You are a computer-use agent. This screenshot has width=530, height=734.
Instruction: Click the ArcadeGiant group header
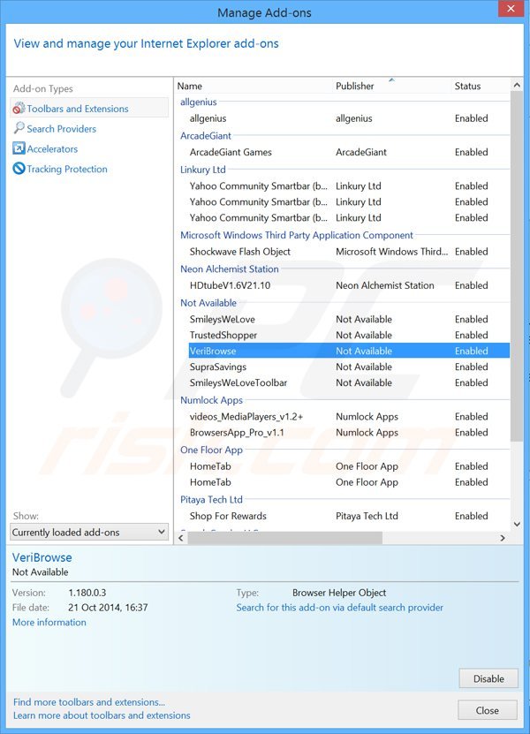tap(206, 136)
